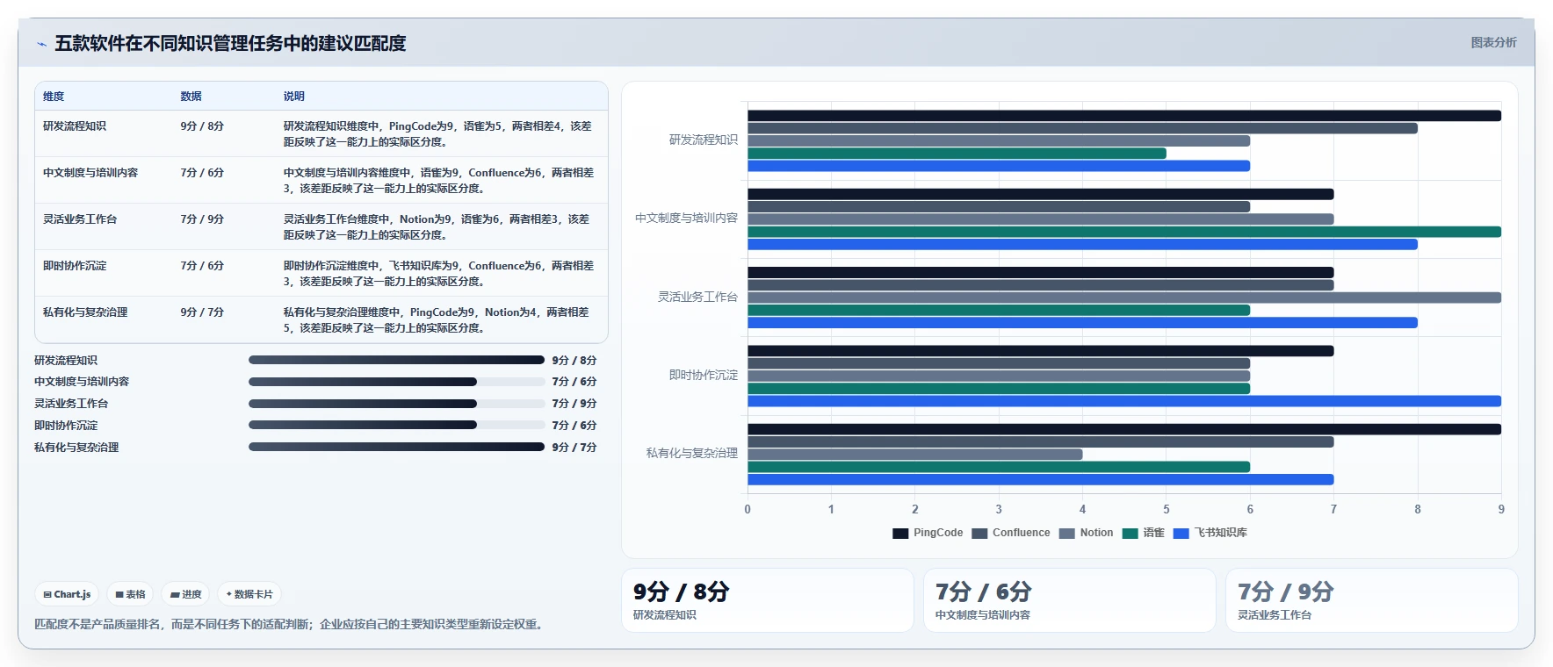
Task: Click the 维度 table column header
Action: (x=54, y=97)
